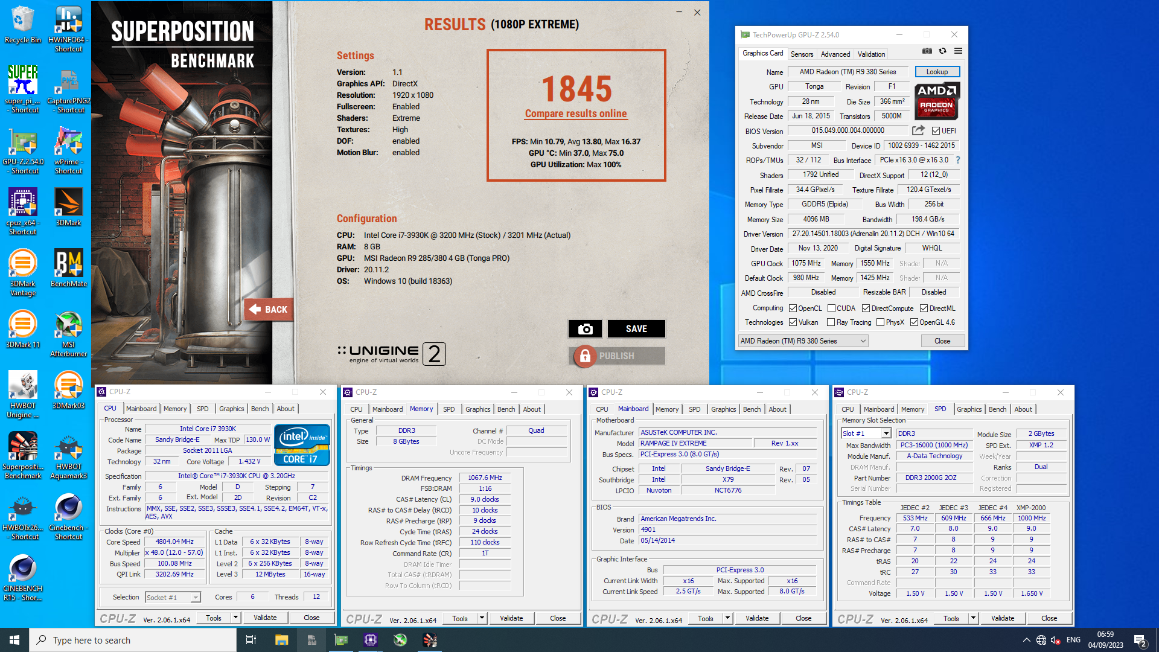1159x652 pixels.
Task: Click Validate button in CPU-Z SPD window
Action: click(1003, 618)
